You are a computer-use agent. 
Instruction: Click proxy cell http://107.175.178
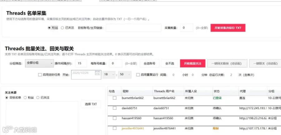pyautogui.click(x=253, y=128)
